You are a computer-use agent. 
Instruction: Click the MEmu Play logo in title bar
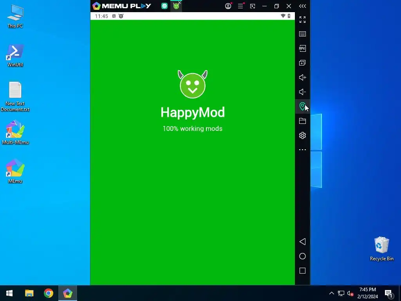pos(122,6)
